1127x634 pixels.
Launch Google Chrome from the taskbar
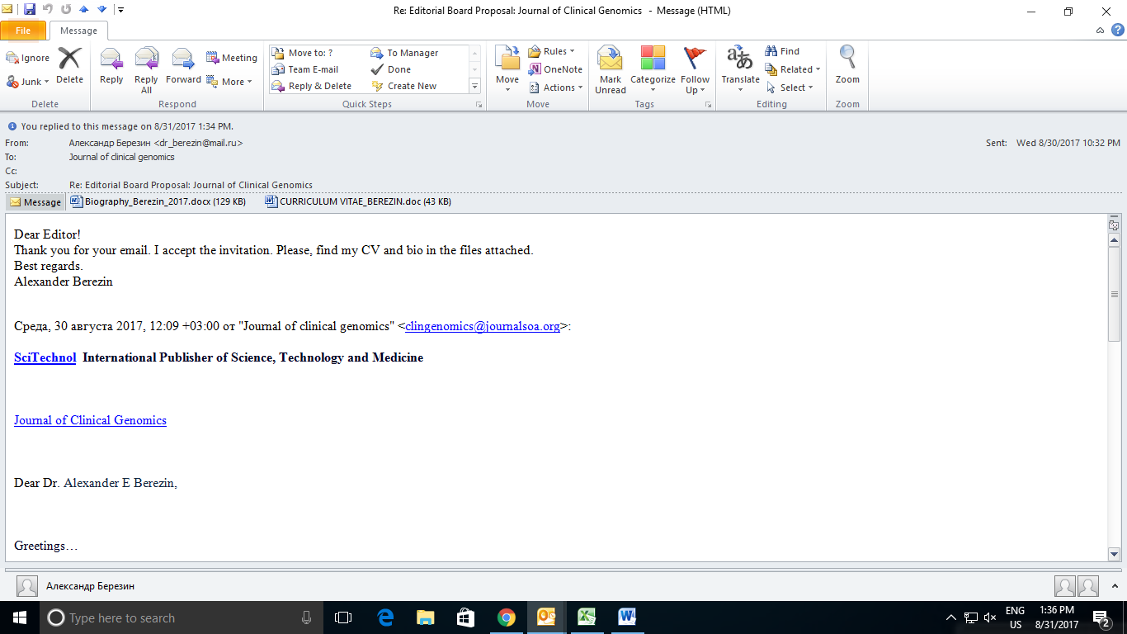point(507,617)
